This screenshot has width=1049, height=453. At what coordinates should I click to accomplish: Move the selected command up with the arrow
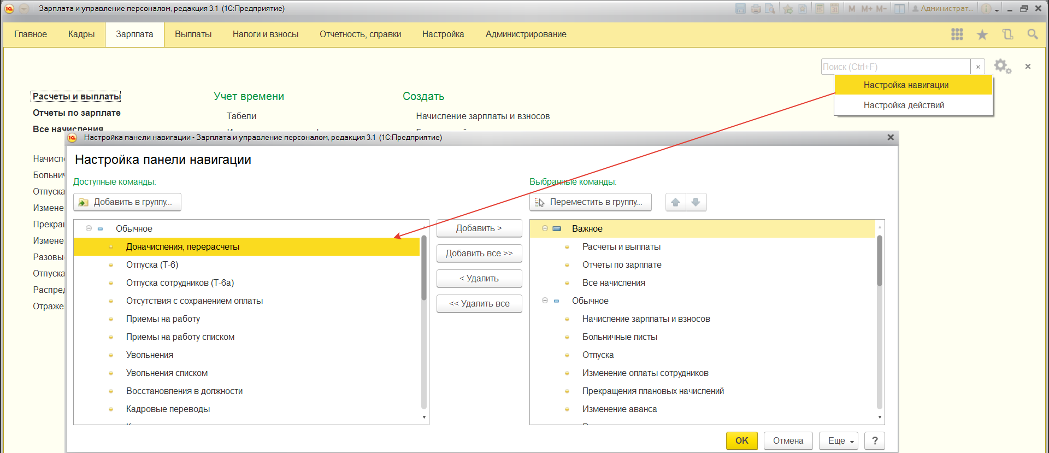(x=676, y=202)
